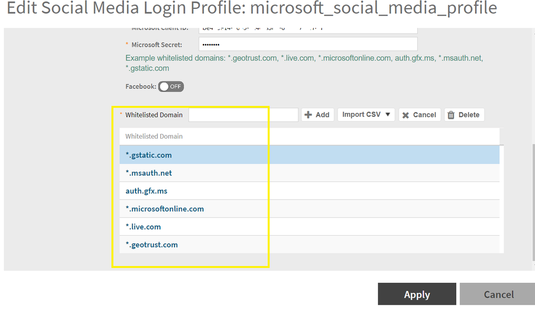535x317 pixels.
Task: Click the domain table's vertical scrollbar
Action: [502, 198]
